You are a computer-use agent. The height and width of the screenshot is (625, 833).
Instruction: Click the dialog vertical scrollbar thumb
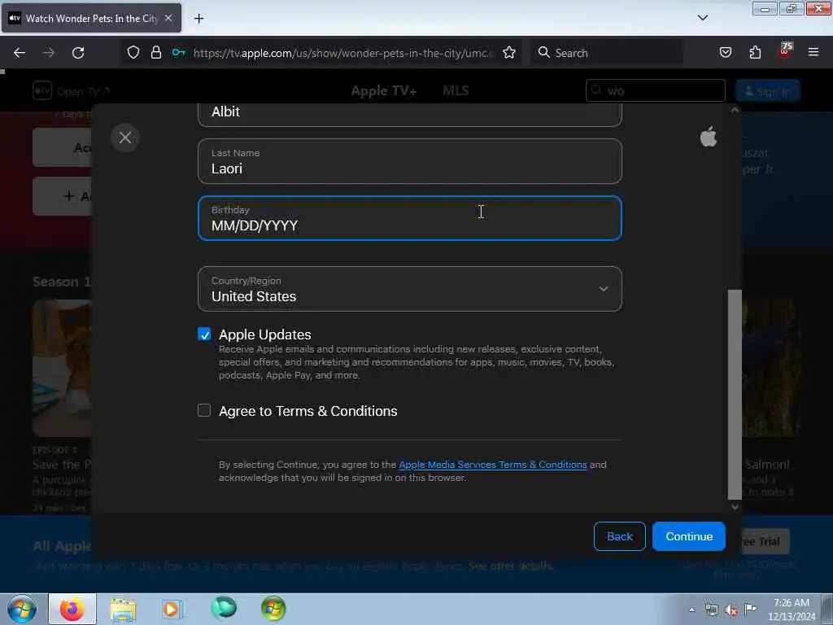pyautogui.click(x=735, y=395)
